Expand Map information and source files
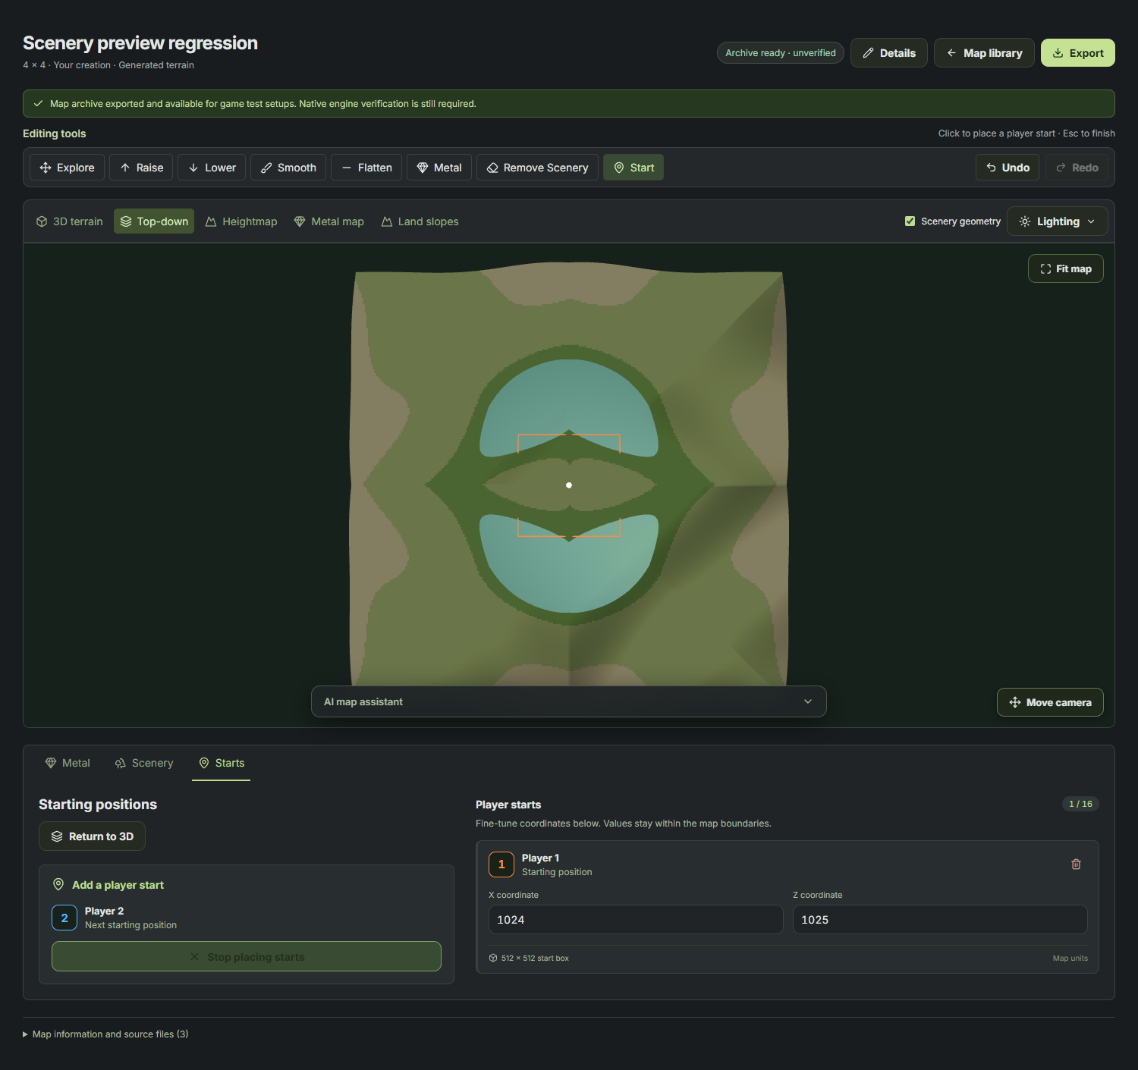This screenshot has width=1138, height=1070. (x=105, y=1034)
